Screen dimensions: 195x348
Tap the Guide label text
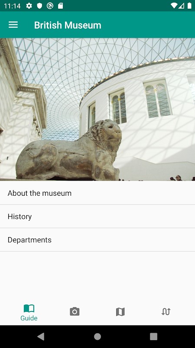click(29, 318)
